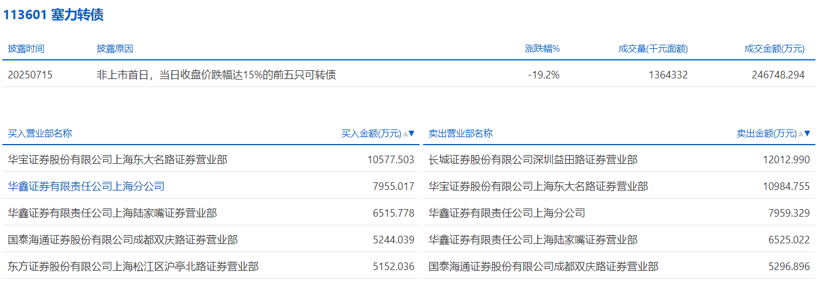
Task: Open 华鑫证券有限责任公司上海分公司 buyer link
Action: tap(86, 186)
